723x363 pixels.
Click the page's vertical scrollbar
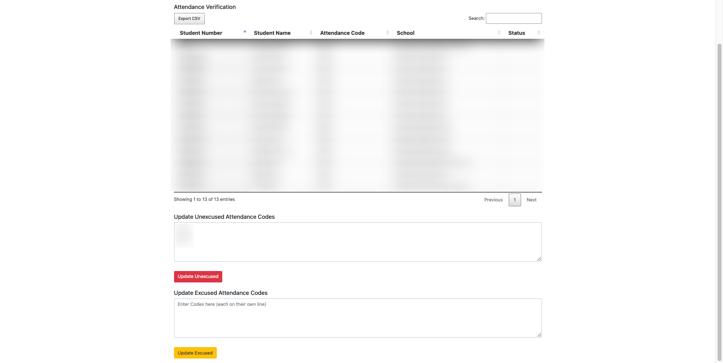point(719,199)
